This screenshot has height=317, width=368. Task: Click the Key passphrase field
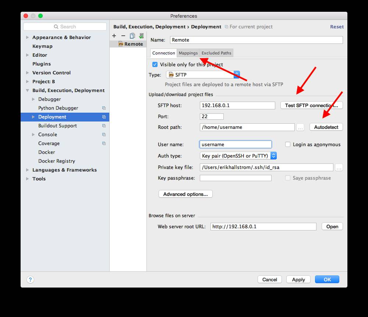(236, 178)
